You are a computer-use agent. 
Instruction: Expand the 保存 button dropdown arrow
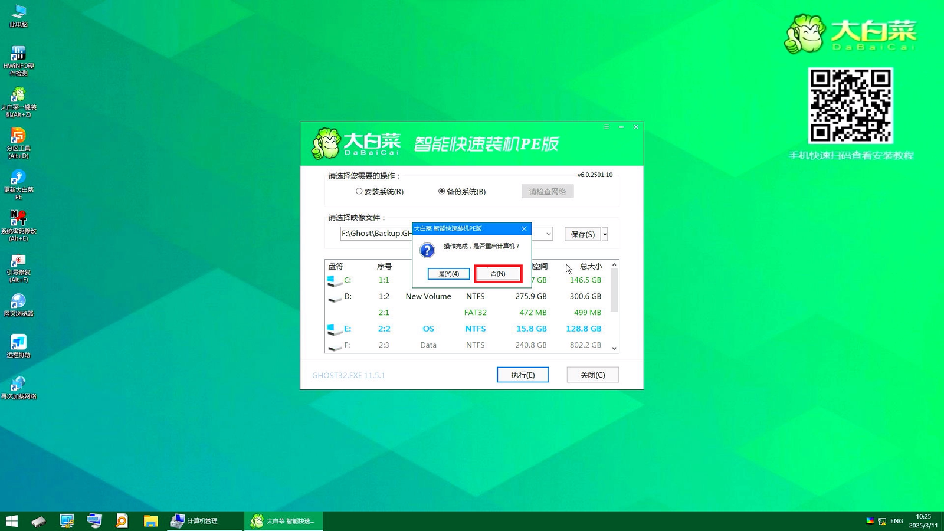point(605,234)
